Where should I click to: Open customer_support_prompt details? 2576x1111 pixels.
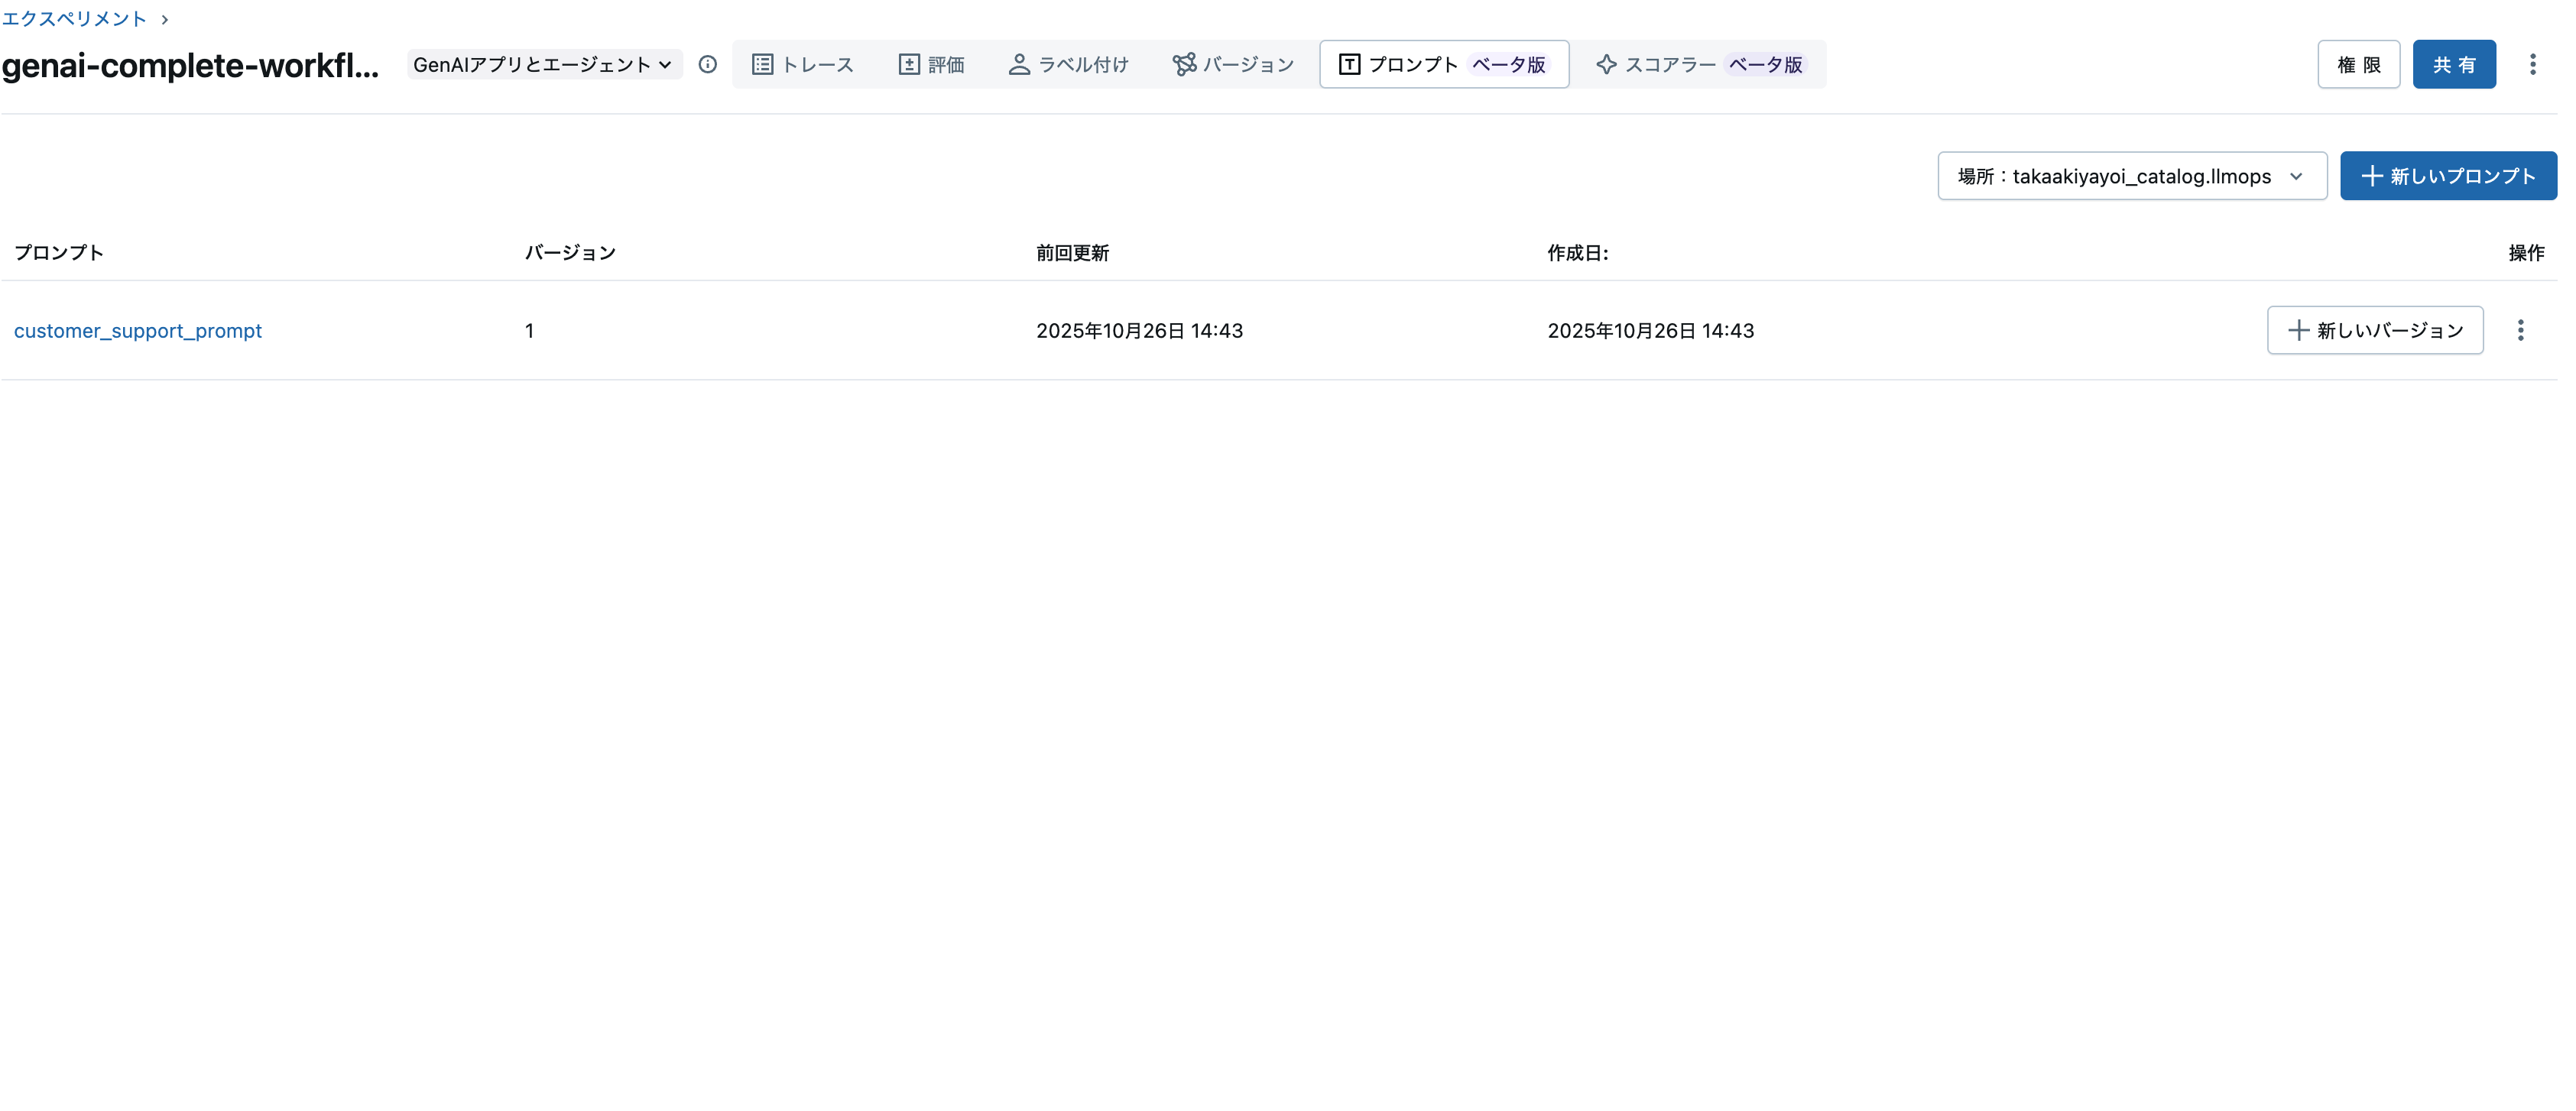138,330
